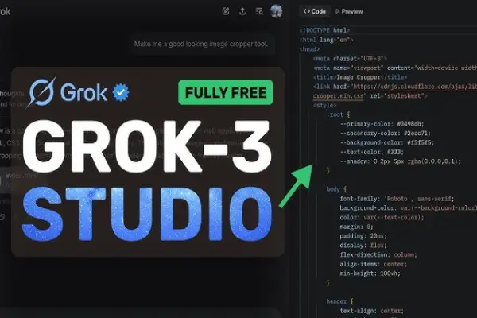
Task: Switch to the Code tab
Action: coord(315,12)
